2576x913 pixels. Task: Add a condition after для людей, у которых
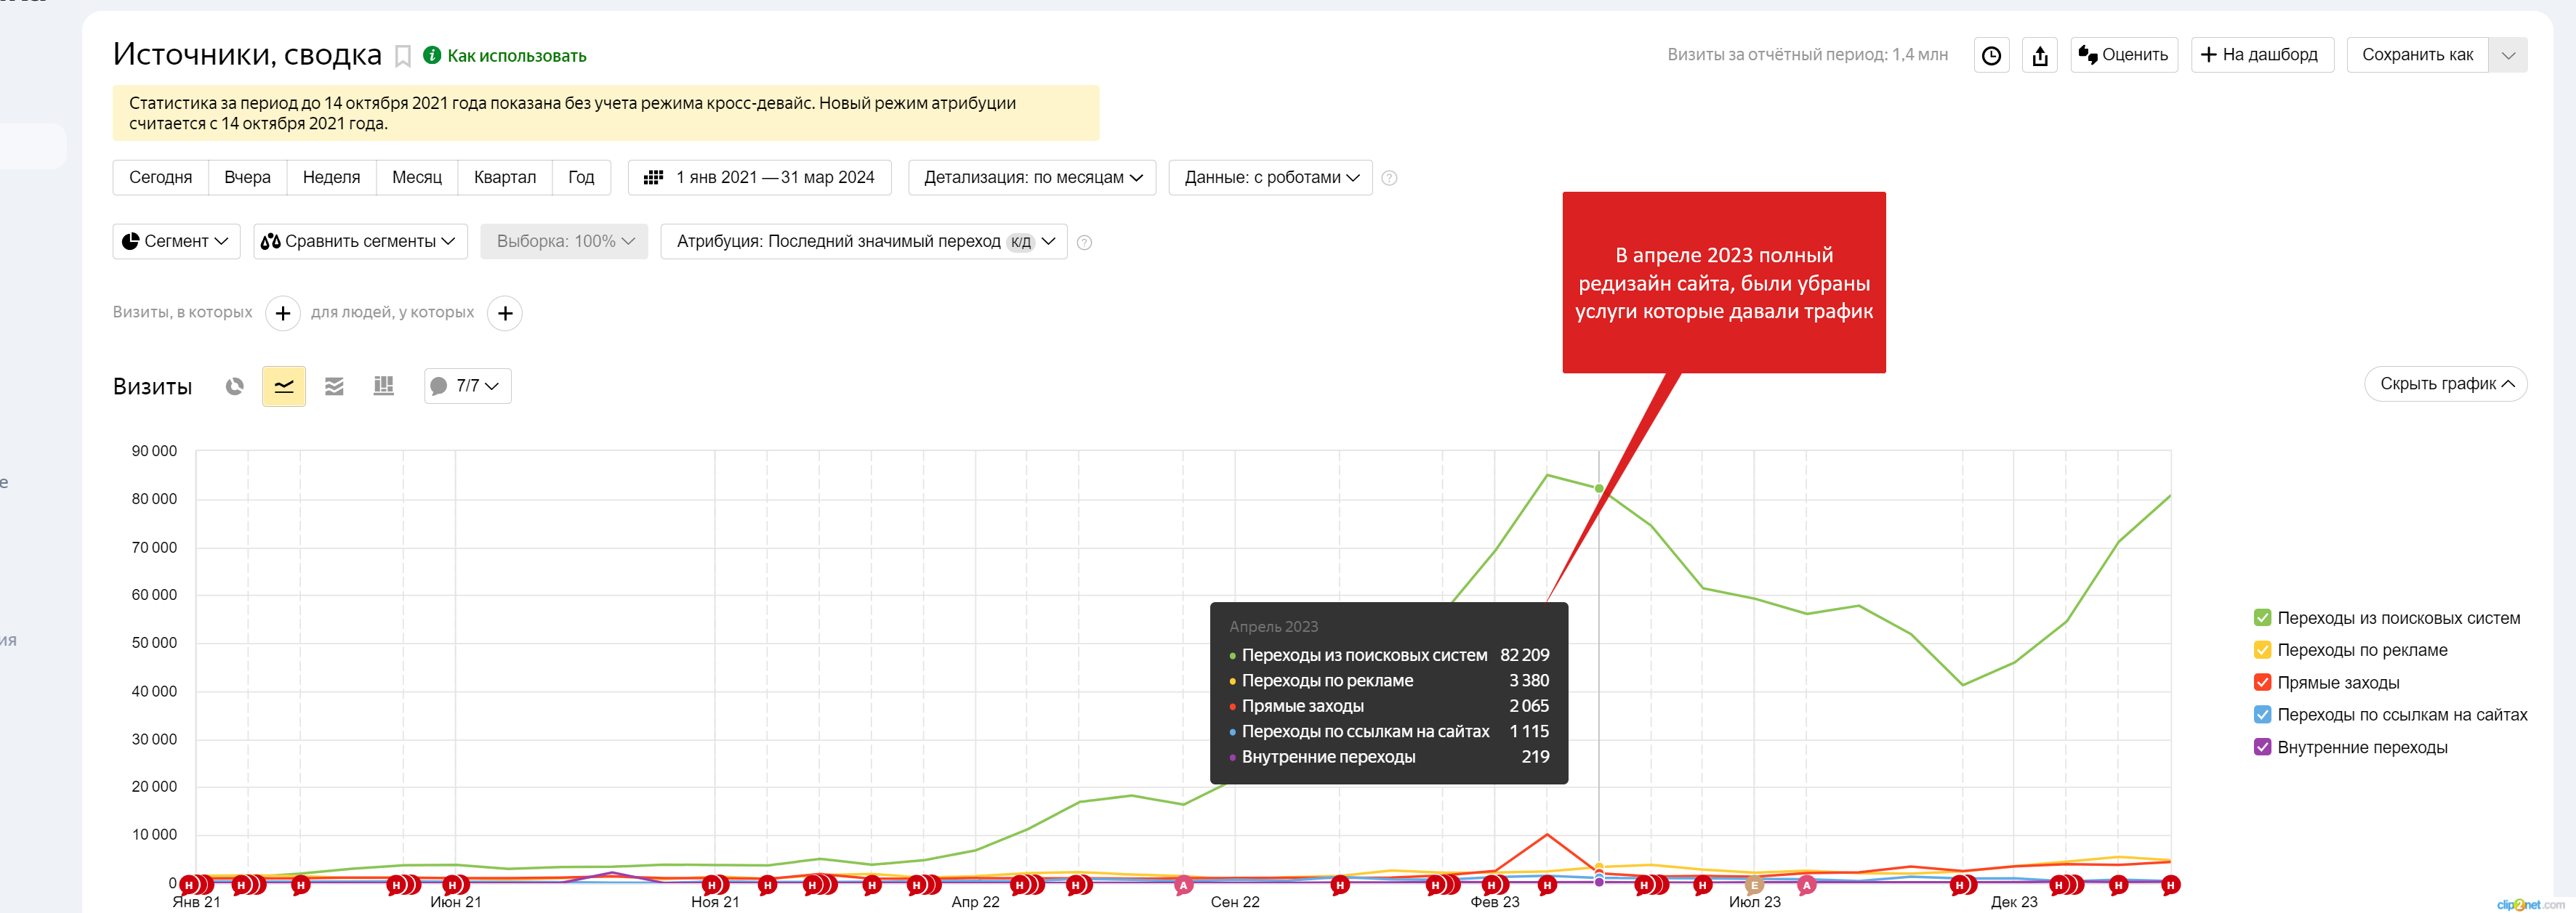point(505,312)
